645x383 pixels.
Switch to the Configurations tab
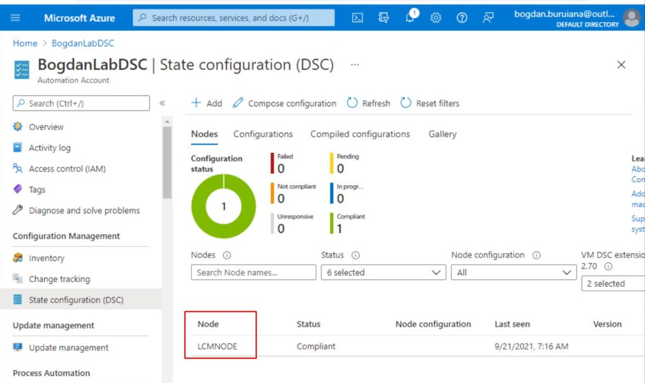pos(263,134)
